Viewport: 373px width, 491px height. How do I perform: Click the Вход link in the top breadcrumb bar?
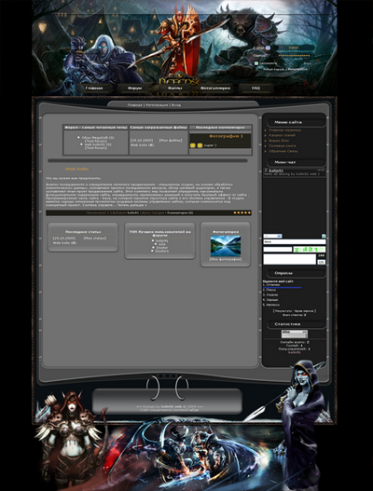point(176,105)
